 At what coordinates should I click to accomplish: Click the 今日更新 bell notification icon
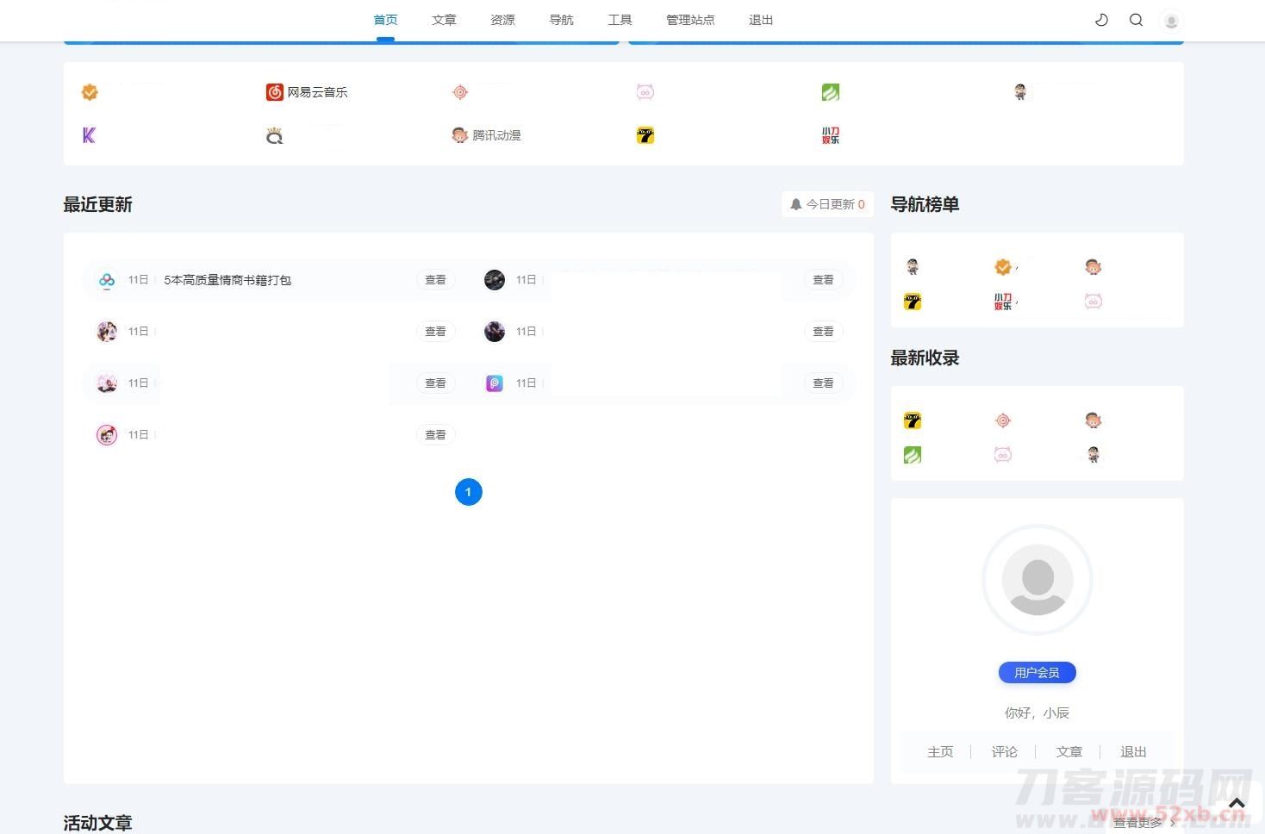[796, 204]
